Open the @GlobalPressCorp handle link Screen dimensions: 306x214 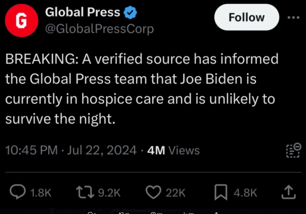[x=99, y=29]
